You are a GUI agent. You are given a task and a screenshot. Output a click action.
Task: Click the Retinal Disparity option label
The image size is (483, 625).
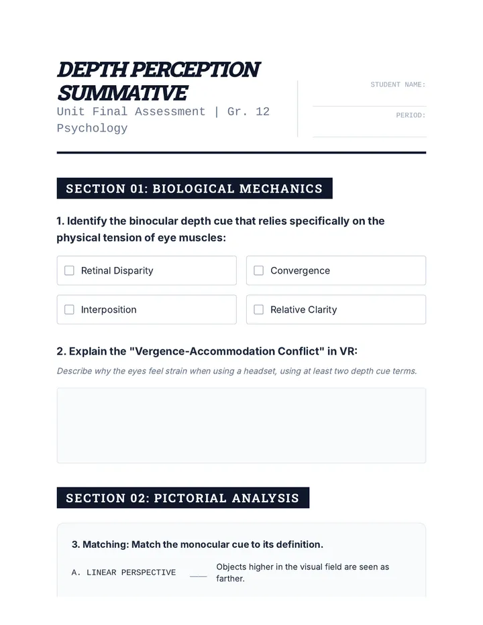pos(117,271)
